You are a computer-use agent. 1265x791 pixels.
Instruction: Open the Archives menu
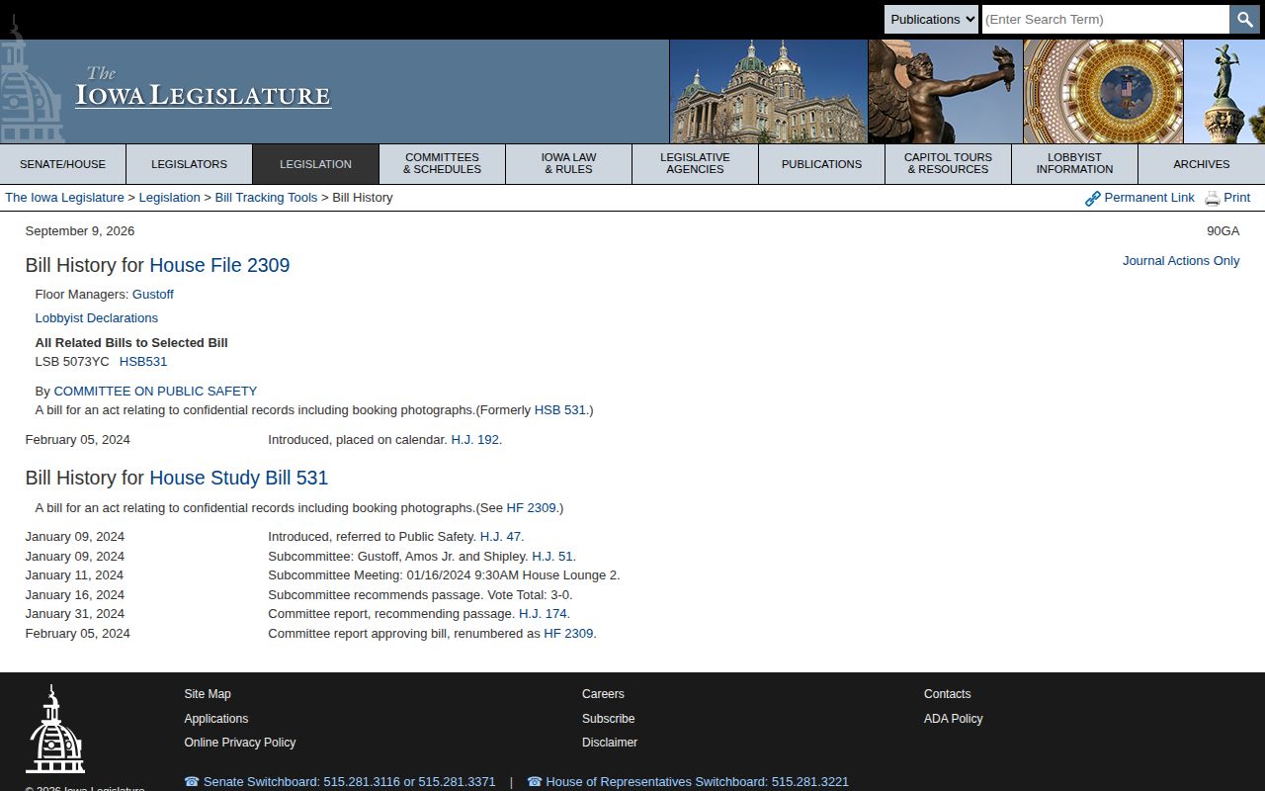point(1202,164)
